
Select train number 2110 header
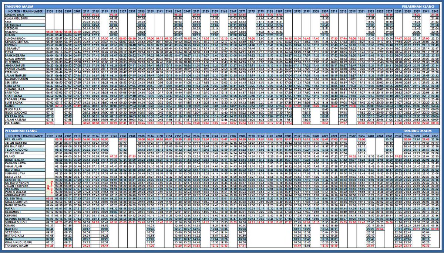[x=77, y=136]
